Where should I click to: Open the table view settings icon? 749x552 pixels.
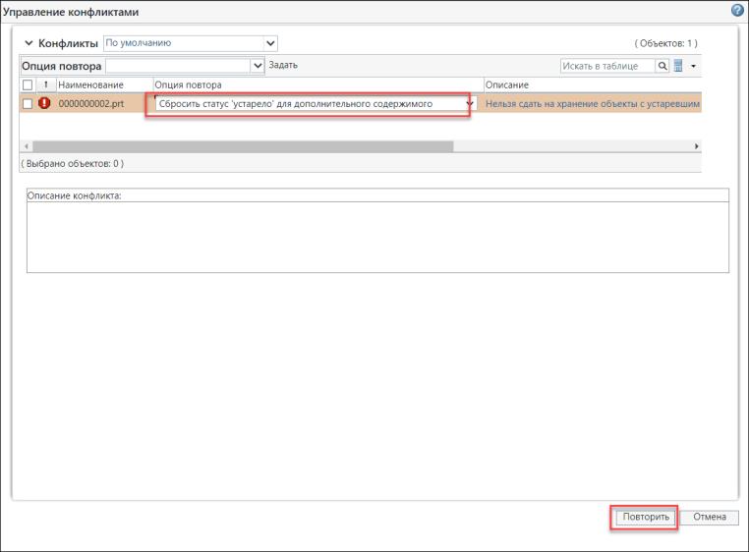click(x=678, y=66)
